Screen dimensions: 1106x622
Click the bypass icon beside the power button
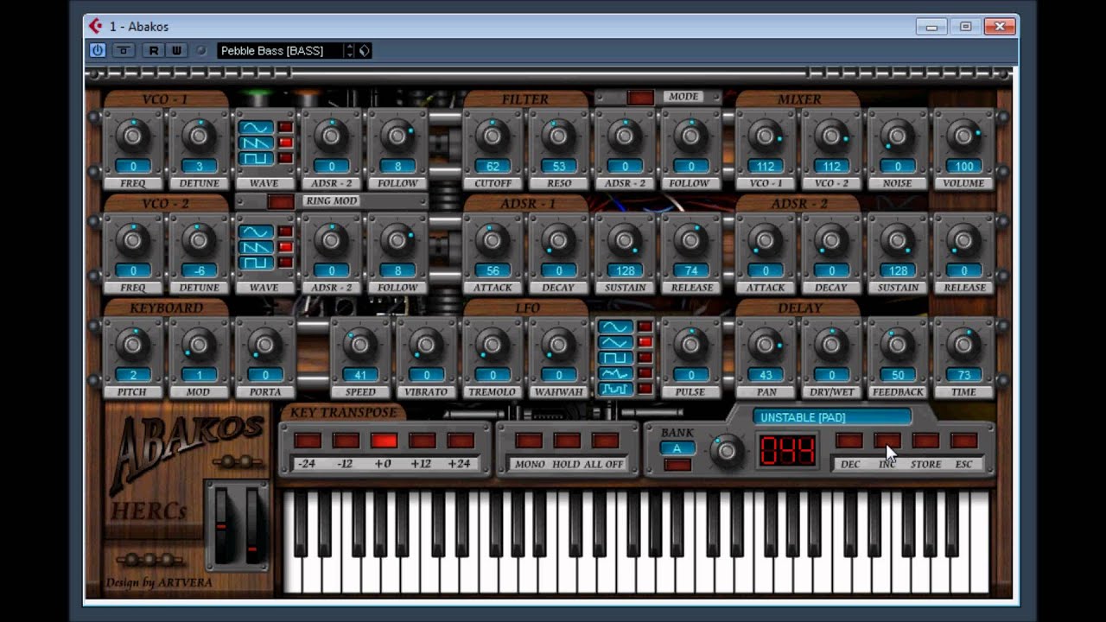pyautogui.click(x=124, y=51)
